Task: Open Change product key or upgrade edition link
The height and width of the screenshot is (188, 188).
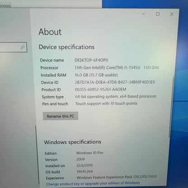Action: click(93, 183)
